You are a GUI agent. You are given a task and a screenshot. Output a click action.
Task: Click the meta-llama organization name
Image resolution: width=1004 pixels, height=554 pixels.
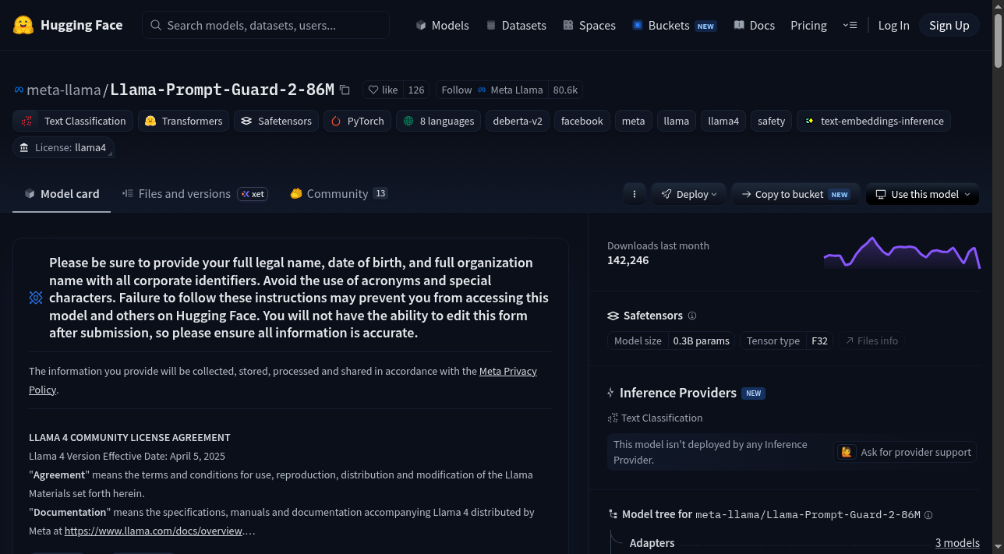(64, 90)
